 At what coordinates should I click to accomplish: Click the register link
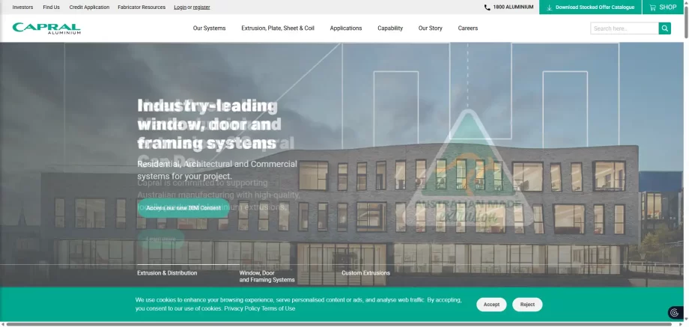(x=201, y=7)
